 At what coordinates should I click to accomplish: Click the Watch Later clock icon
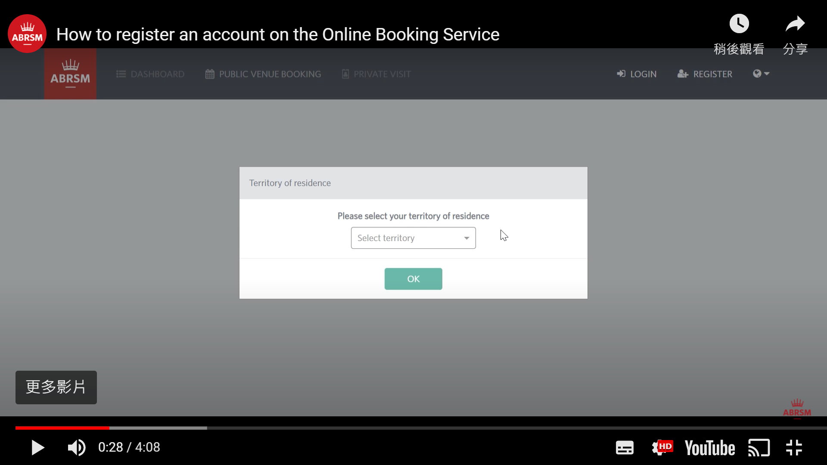[739, 24]
